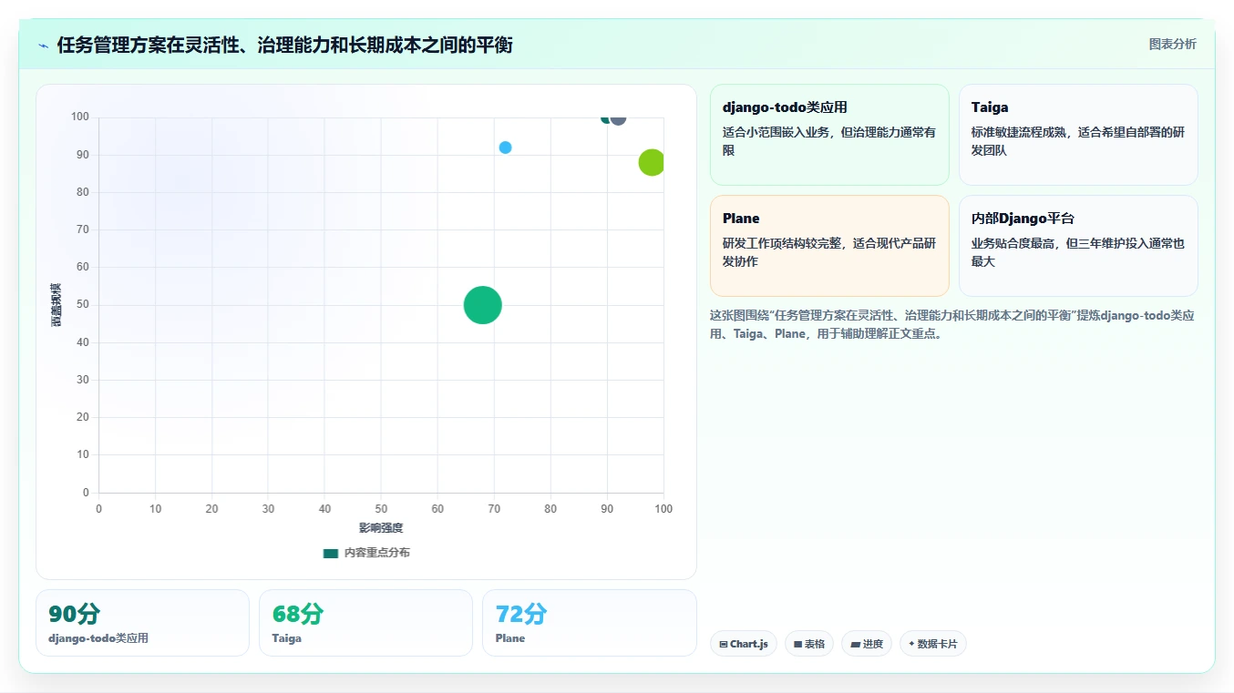Select the gray bubble at chart top
This screenshot has width=1234, height=693.
point(618,118)
